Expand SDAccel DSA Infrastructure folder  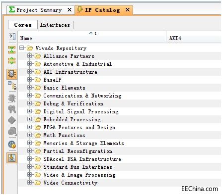pos(30,159)
